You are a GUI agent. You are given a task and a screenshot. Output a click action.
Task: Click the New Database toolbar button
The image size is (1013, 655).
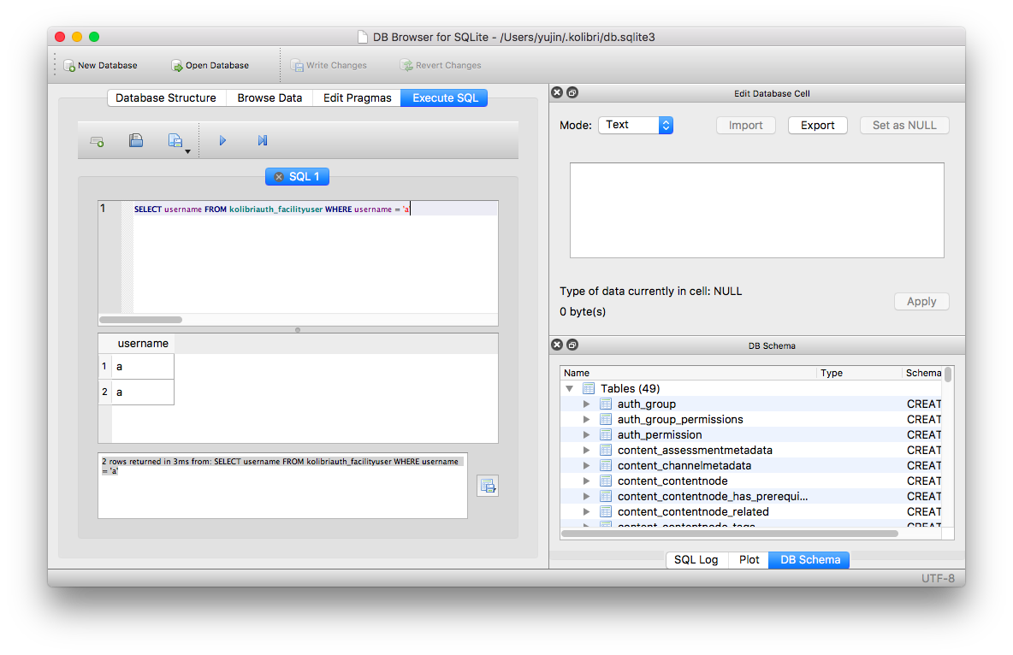(101, 65)
